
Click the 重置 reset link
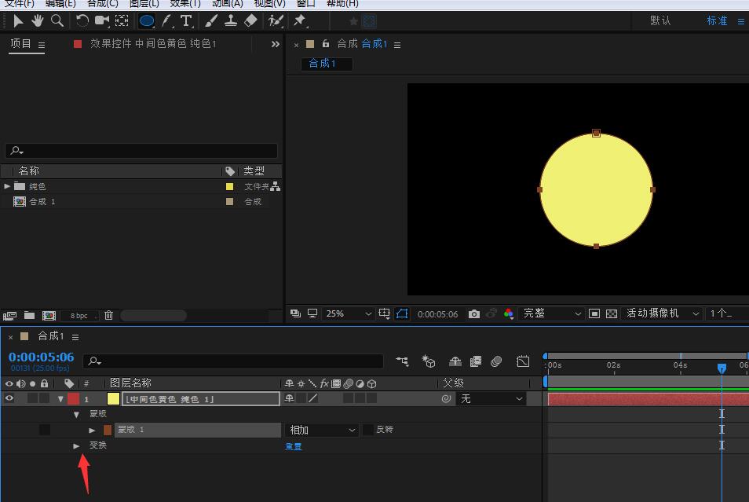(293, 446)
